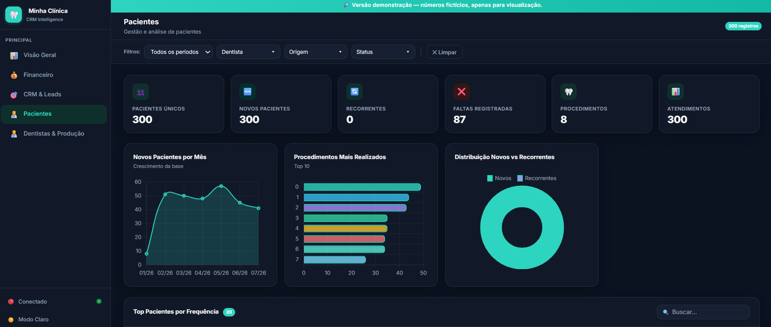Open the Status filter dropdown
The width and height of the screenshot is (771, 327).
(x=383, y=52)
